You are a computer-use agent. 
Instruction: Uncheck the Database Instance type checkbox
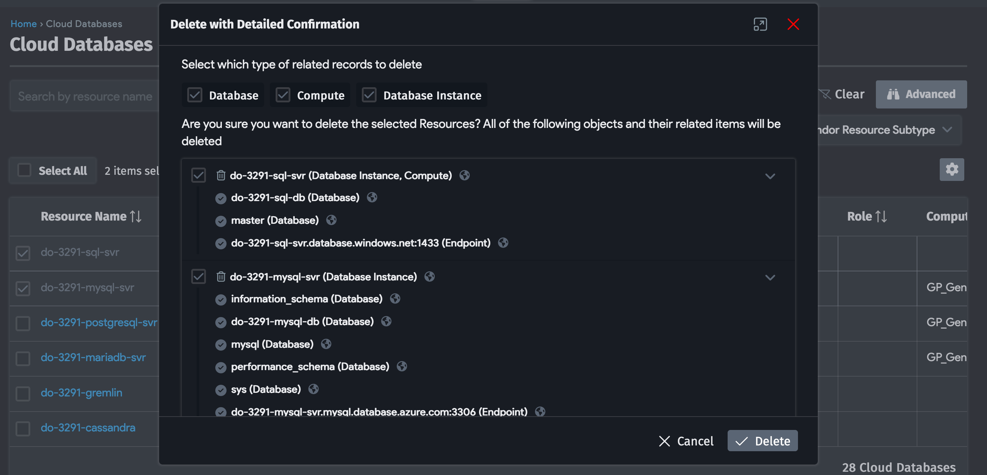click(369, 95)
